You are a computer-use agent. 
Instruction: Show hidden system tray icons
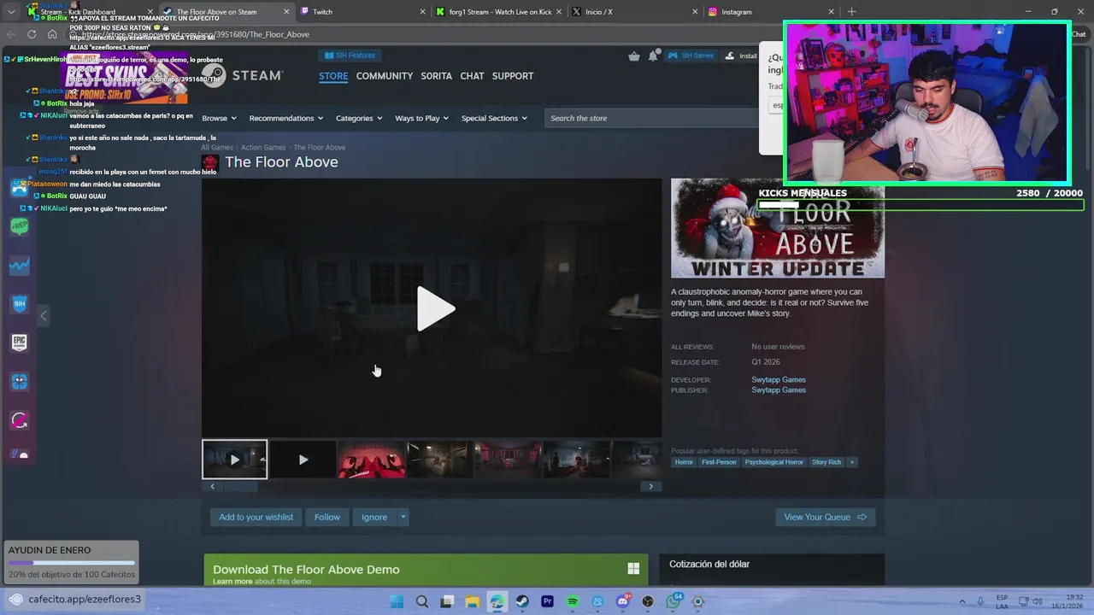(x=962, y=601)
